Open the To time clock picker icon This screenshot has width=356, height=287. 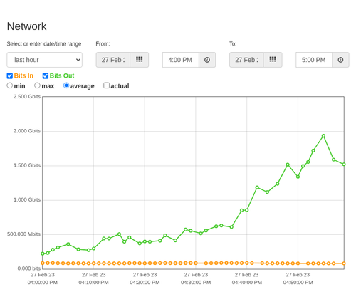pyautogui.click(x=340, y=60)
